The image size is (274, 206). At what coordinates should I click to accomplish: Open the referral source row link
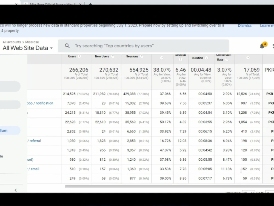coord(34,141)
